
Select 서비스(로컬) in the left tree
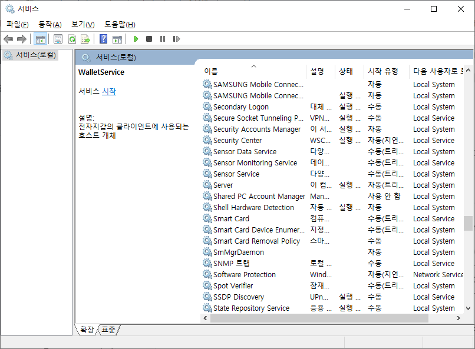click(x=30, y=55)
